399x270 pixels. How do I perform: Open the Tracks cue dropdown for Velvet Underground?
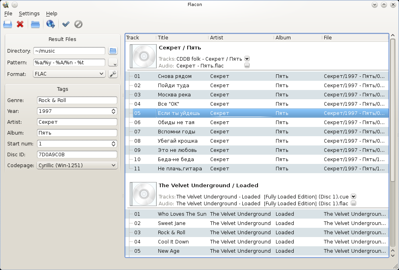(353, 196)
